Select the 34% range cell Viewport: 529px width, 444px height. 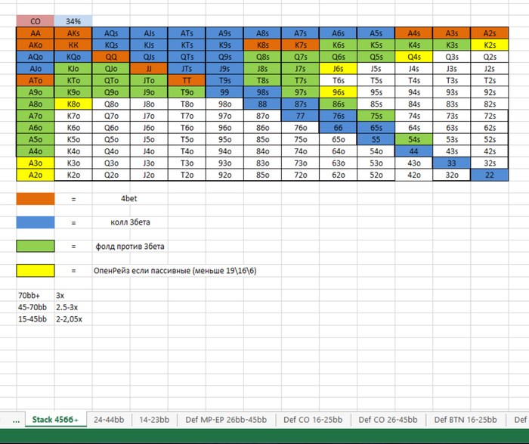pyautogui.click(x=73, y=21)
